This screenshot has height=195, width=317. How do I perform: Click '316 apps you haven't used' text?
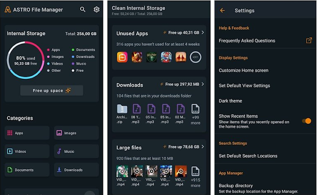coord(158,44)
